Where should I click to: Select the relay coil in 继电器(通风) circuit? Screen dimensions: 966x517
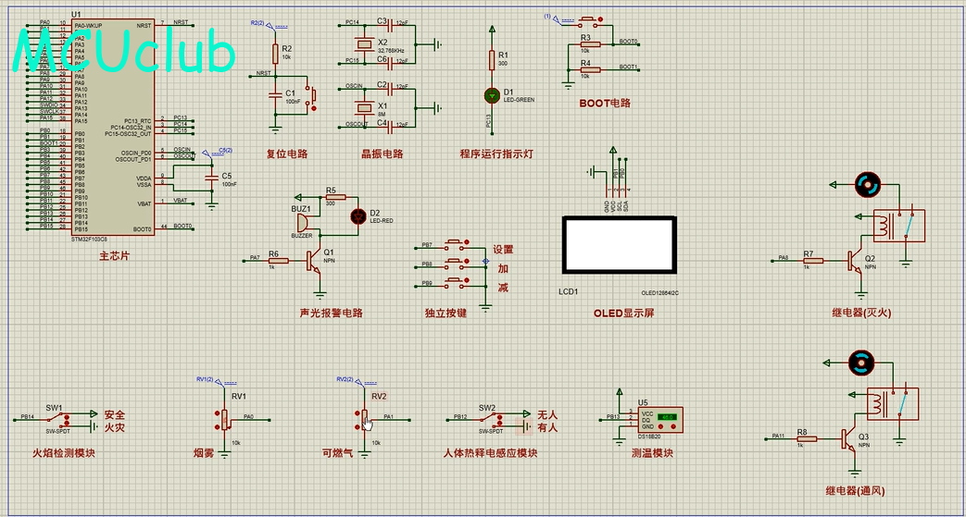pos(879,403)
